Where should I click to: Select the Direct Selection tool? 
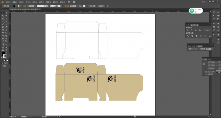(x=6, y=13)
